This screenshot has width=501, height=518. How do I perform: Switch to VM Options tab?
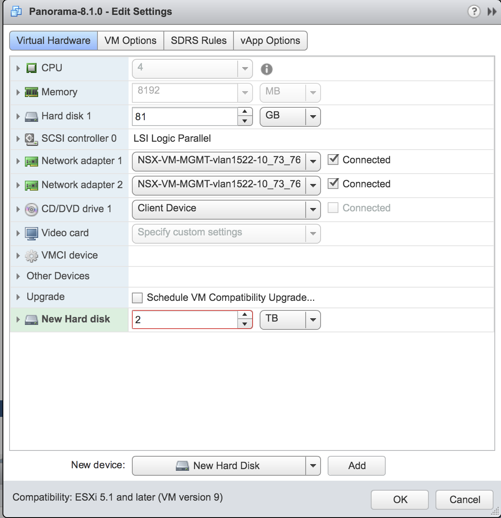131,41
